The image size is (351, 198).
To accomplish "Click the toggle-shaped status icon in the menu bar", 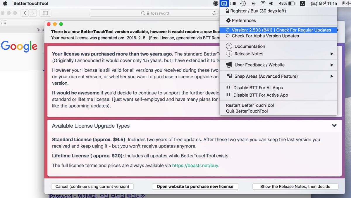I will 233,4.
